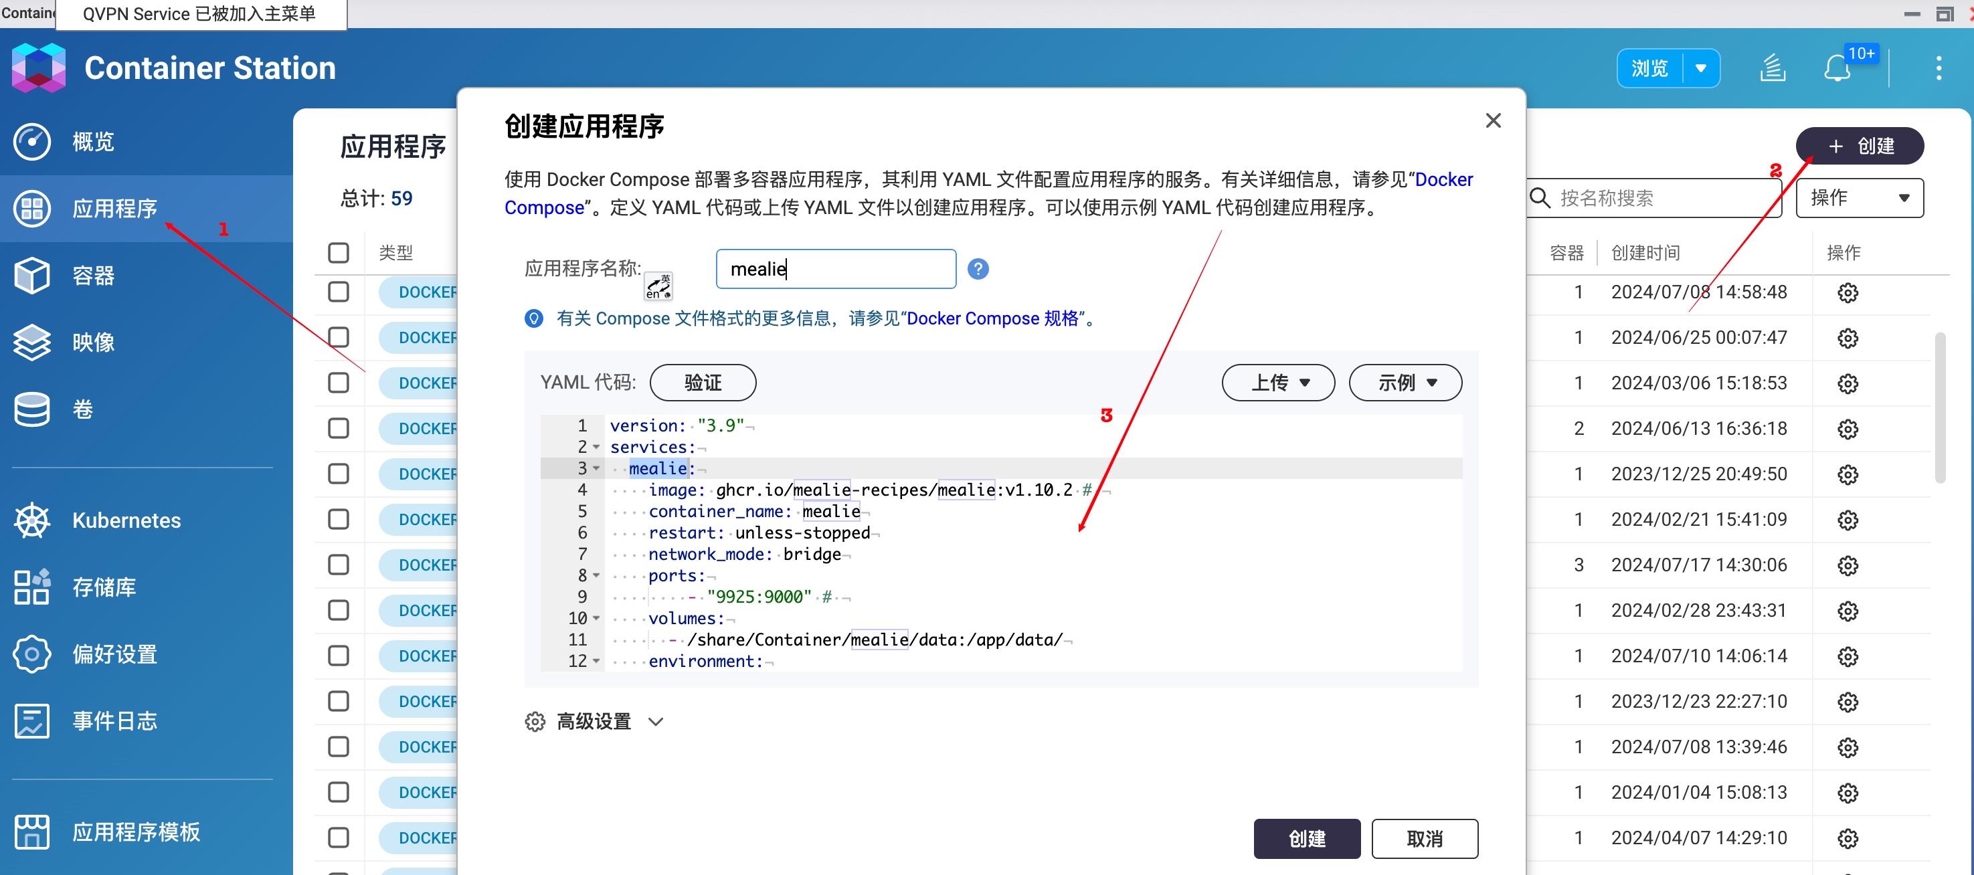Check the fourth DOCKER row checkbox
The width and height of the screenshot is (1974, 875).
tap(339, 428)
